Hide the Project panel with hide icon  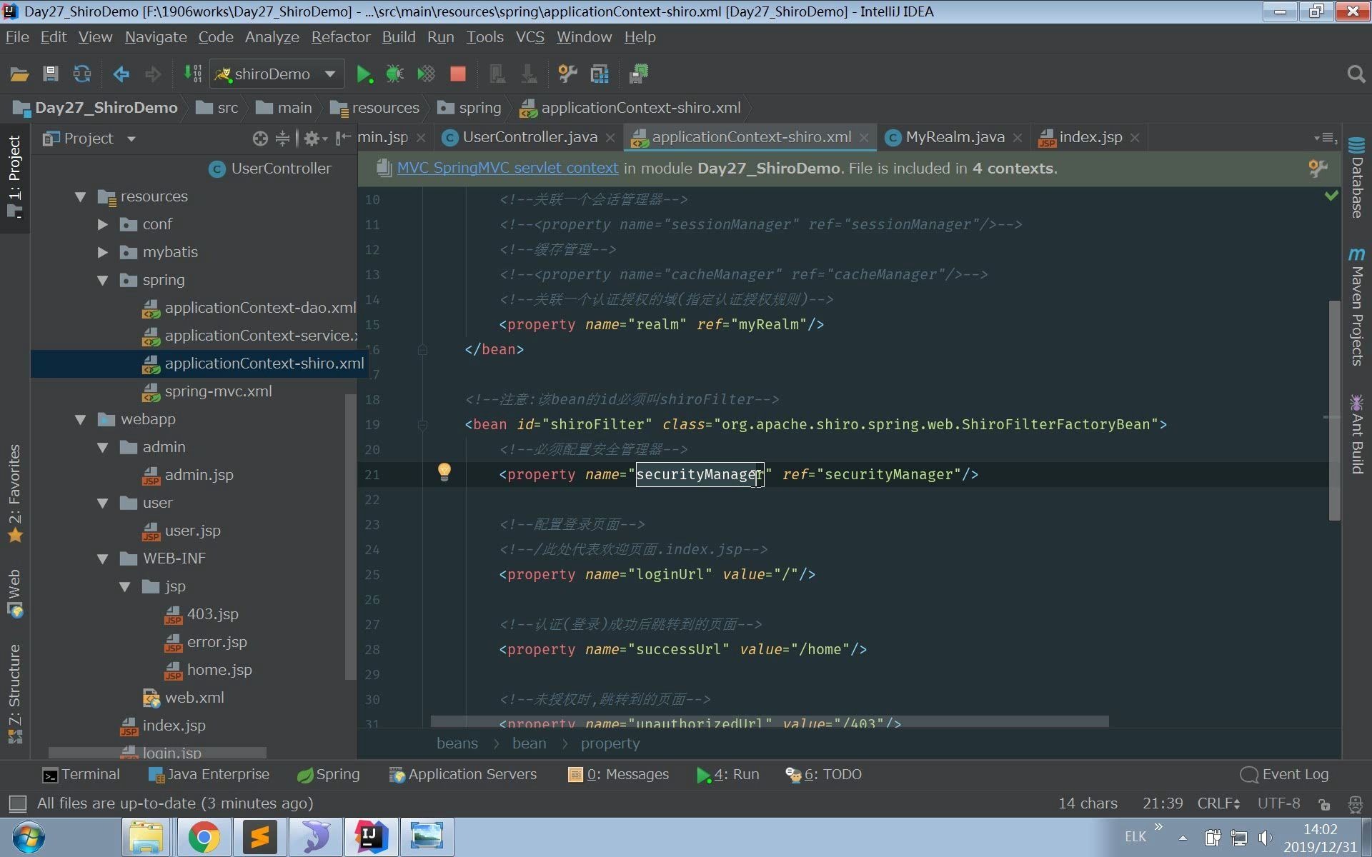(343, 139)
